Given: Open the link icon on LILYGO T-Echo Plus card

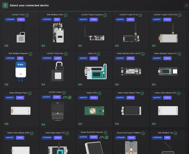Looking at the screenshot, I should pos(43,84).
